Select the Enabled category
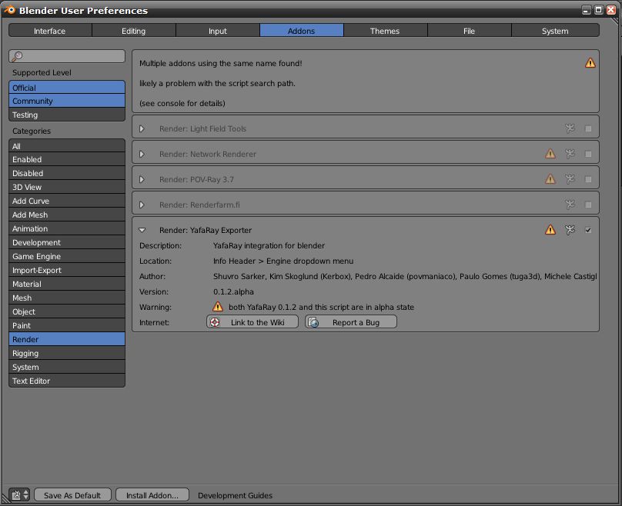The height and width of the screenshot is (506, 622). pos(67,159)
